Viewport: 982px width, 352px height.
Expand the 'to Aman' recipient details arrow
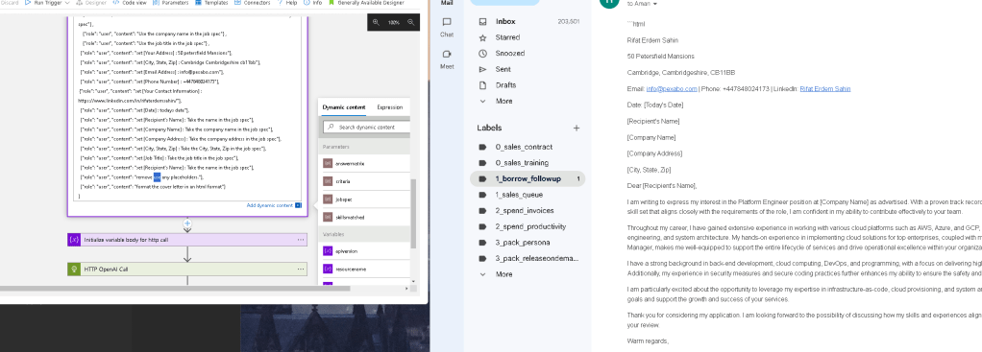(x=655, y=5)
